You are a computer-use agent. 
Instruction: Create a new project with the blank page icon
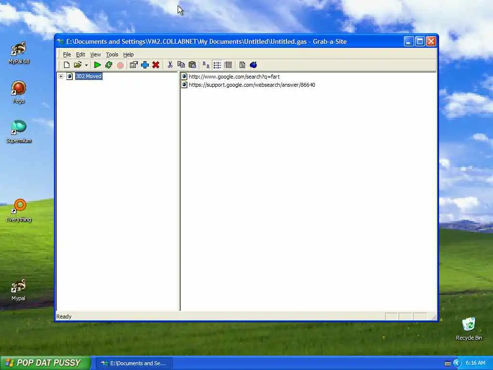point(66,65)
